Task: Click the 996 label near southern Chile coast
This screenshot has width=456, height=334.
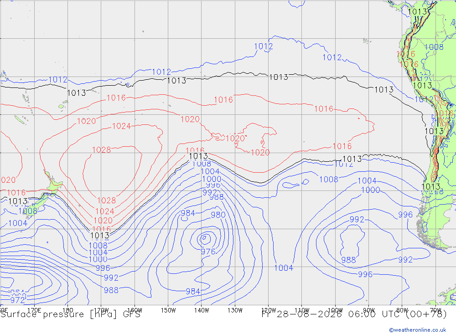Action: [x=405, y=215]
